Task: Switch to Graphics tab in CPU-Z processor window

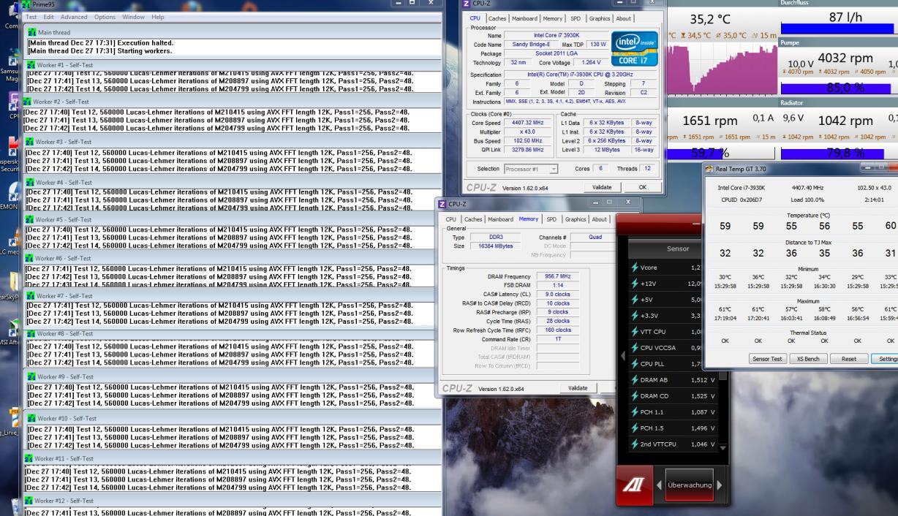Action: [x=600, y=18]
